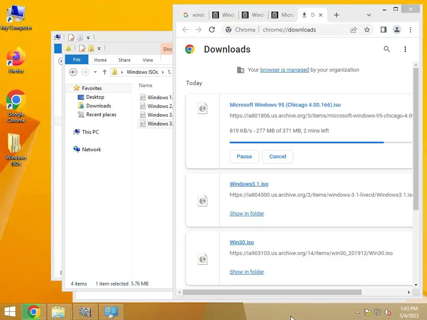The width and height of the screenshot is (427, 320).
Task: Select Desktop under Favorites
Action: [x=95, y=97]
